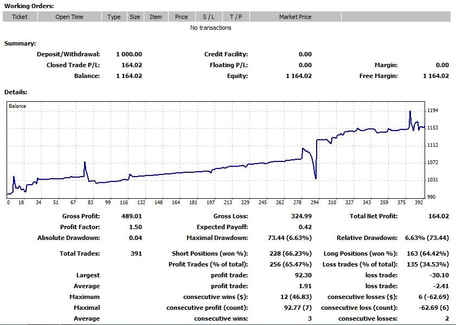Click the Type column header
The width and height of the screenshot is (456, 325).
pyautogui.click(x=114, y=17)
